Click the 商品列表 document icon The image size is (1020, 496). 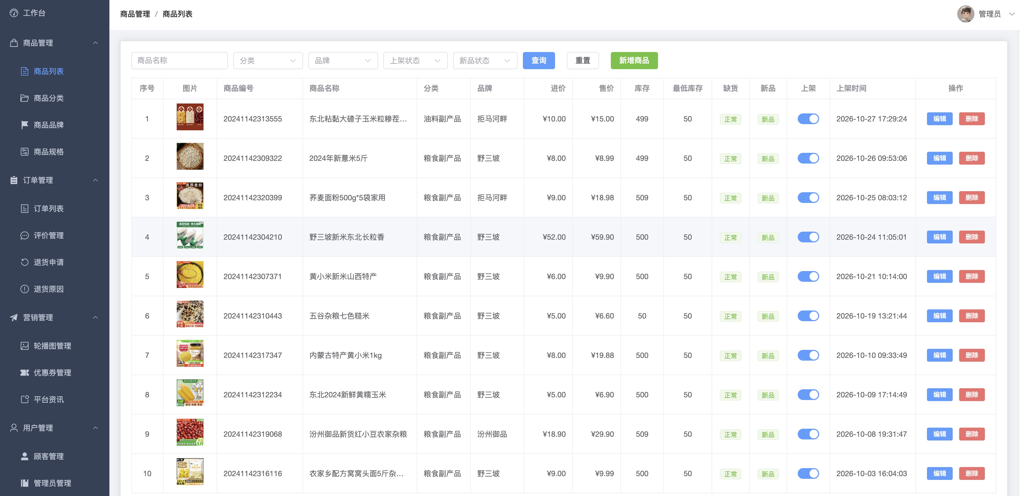25,71
